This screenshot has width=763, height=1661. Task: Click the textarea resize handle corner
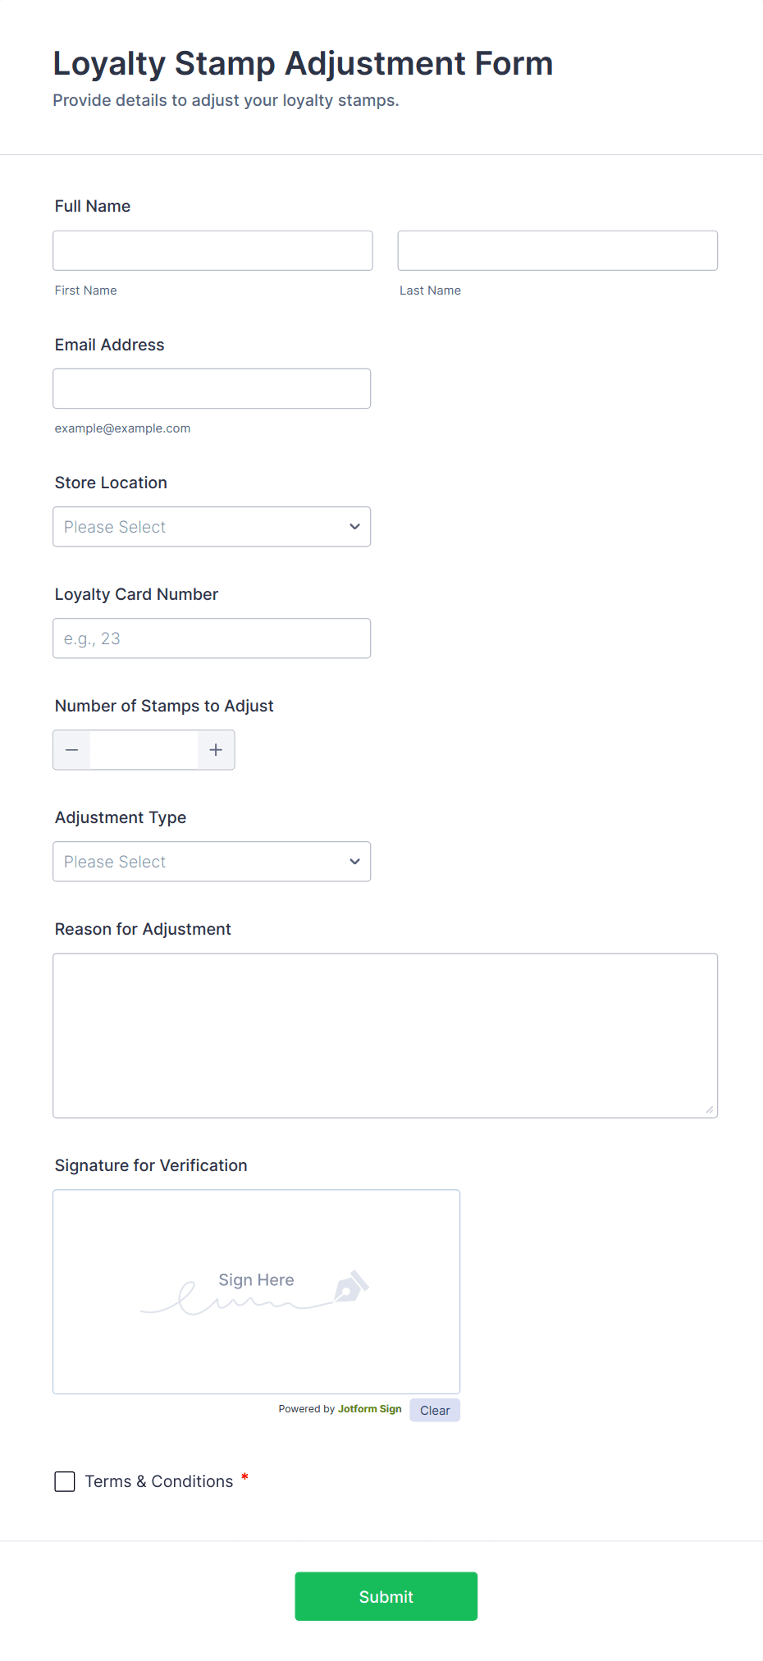coord(710,1110)
